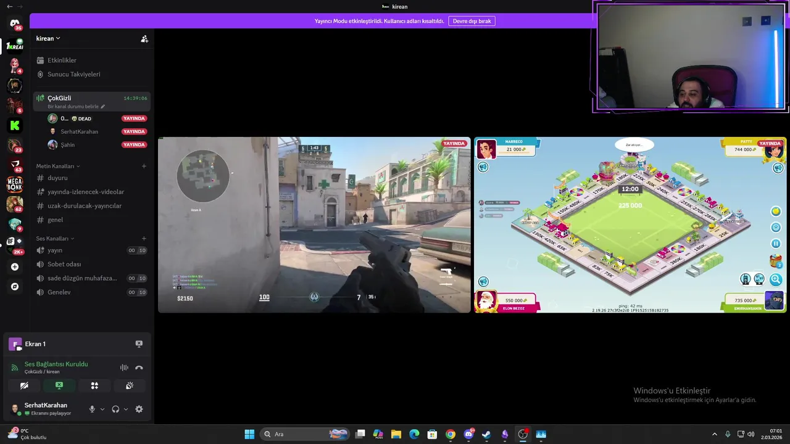Screen dimensions: 790x444
Task: Collapse the Metin Kanalları category
Action: point(58,166)
